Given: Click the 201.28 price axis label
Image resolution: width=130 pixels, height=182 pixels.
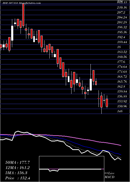Looking at the screenshot, I should click(122, 22).
